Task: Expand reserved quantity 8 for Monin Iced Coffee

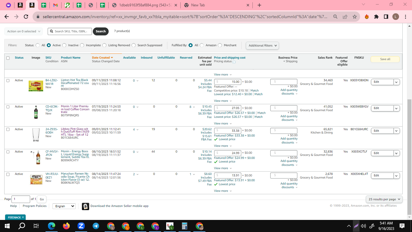Action: 192,107
